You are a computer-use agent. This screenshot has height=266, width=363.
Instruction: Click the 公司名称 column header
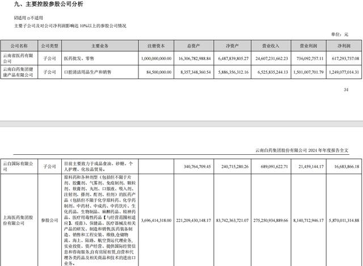[19, 46]
